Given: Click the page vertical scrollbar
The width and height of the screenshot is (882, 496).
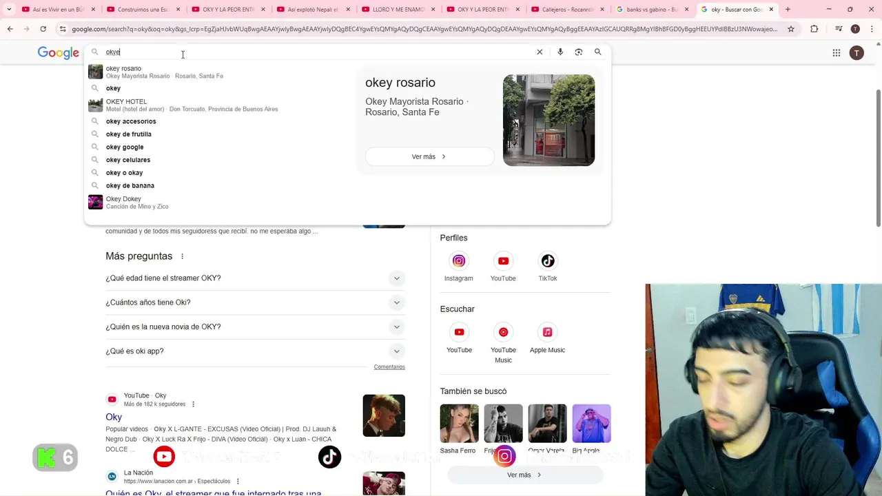Looking at the screenshot, I should [x=878, y=157].
